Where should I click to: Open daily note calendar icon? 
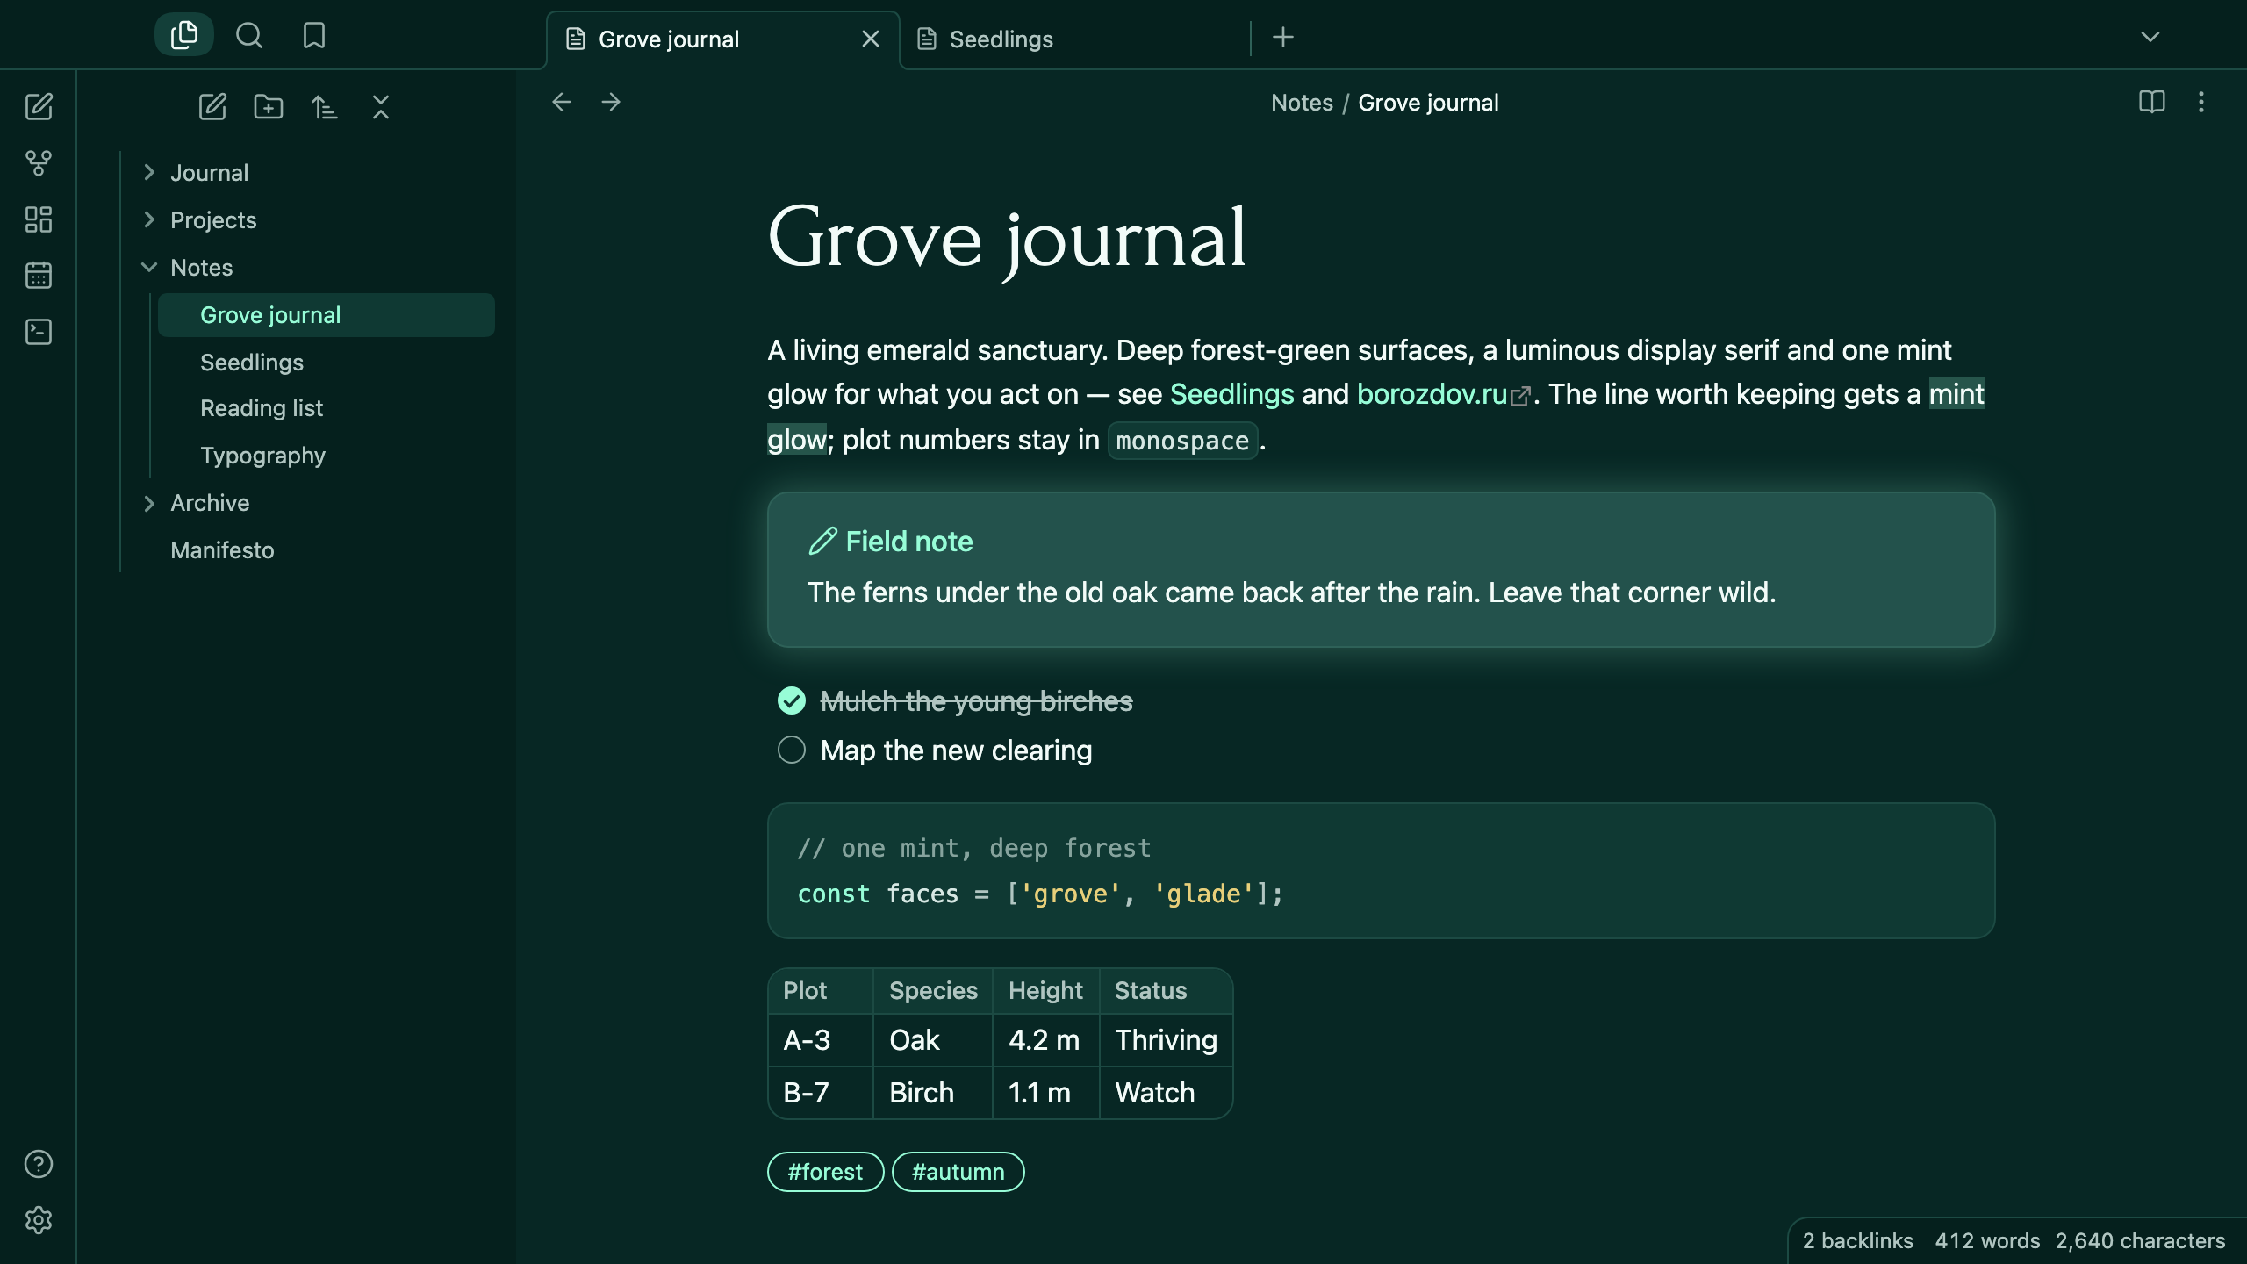[39, 276]
